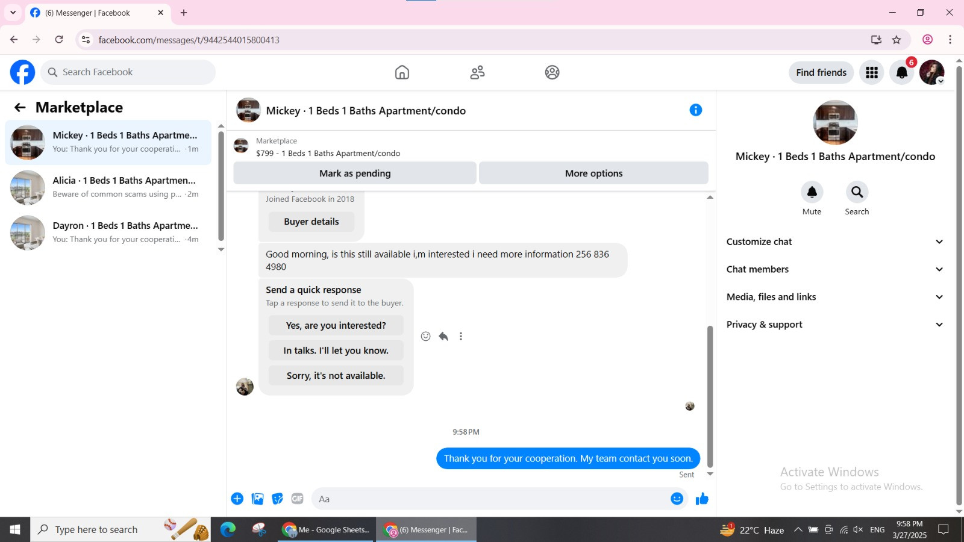This screenshot has width=964, height=542.
Task: Open the Alicia apartment conversation
Action: click(108, 187)
